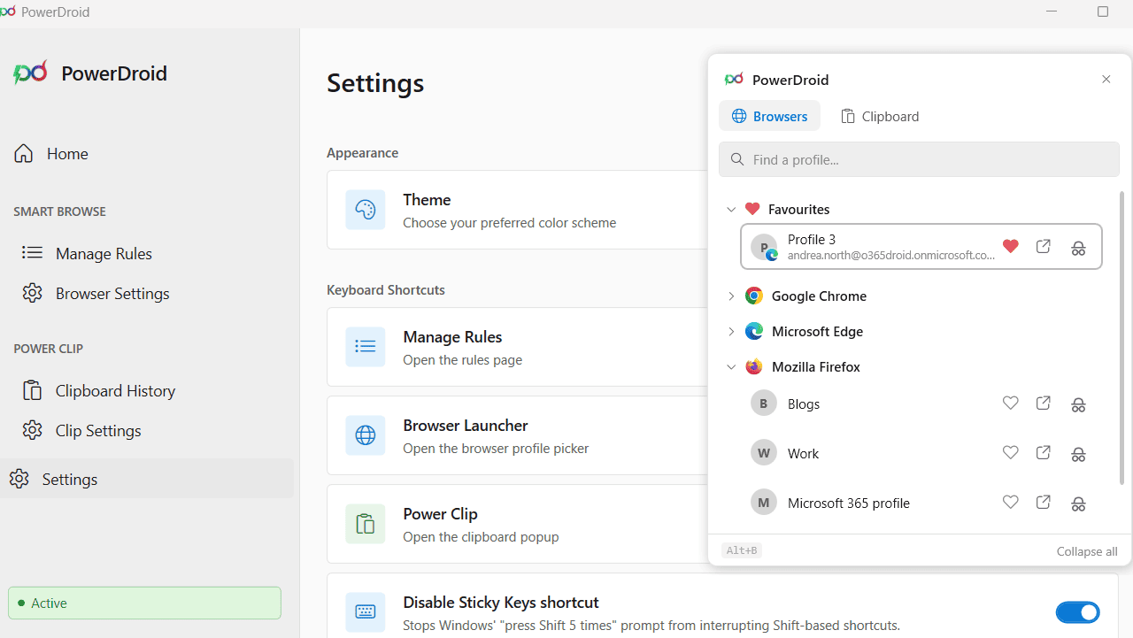Click the Browser Launcher globe icon
The image size is (1133, 638).
(366, 435)
